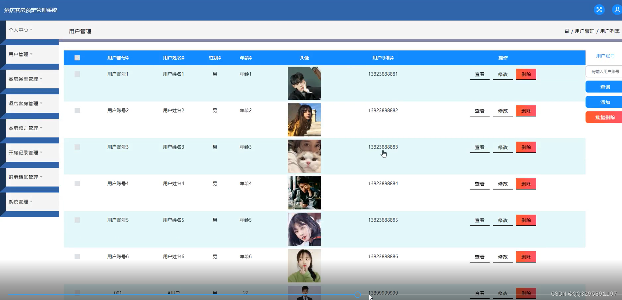Sort by 用户账号 column sort arrows
Image resolution: width=622 pixels, height=300 pixels.
point(127,58)
